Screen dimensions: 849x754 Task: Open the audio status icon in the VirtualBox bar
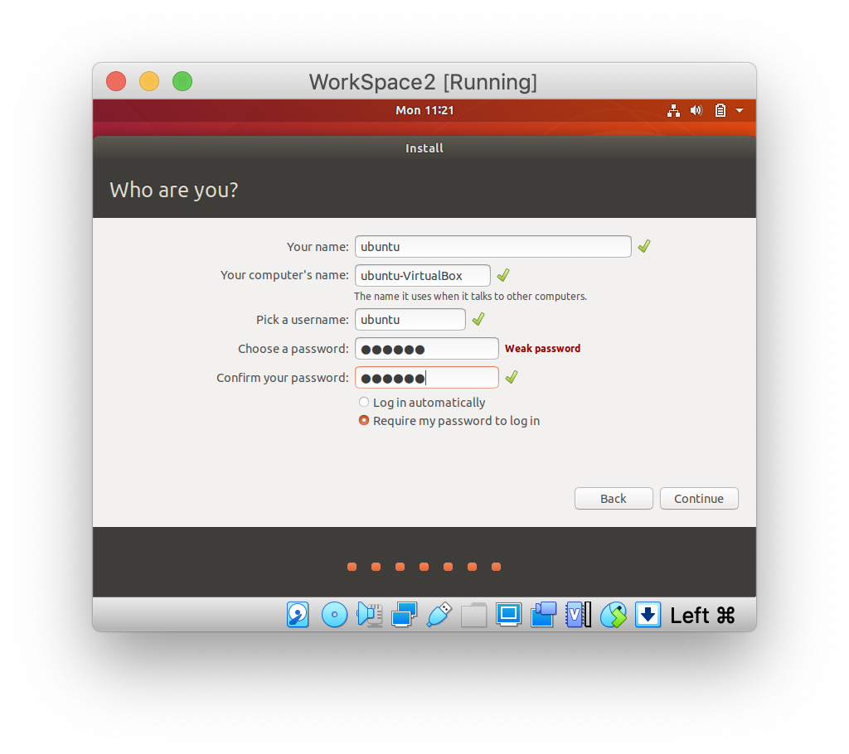[370, 614]
